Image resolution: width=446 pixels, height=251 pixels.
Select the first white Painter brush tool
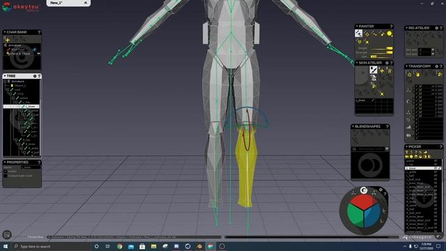coord(358,33)
